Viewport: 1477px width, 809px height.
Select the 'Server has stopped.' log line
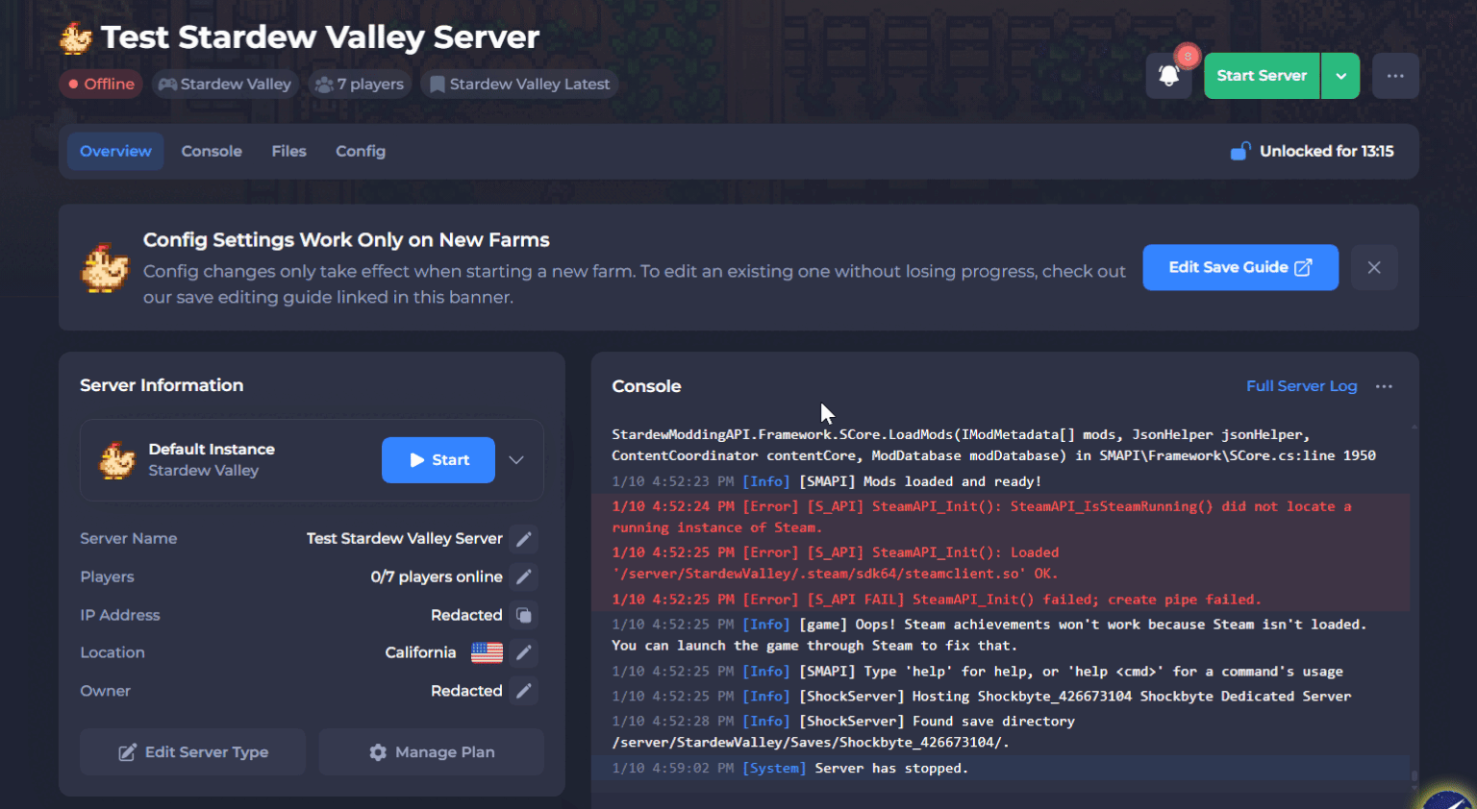1001,768
